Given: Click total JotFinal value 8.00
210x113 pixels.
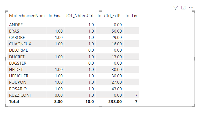Looking at the screenshot, I should [x=58, y=102].
